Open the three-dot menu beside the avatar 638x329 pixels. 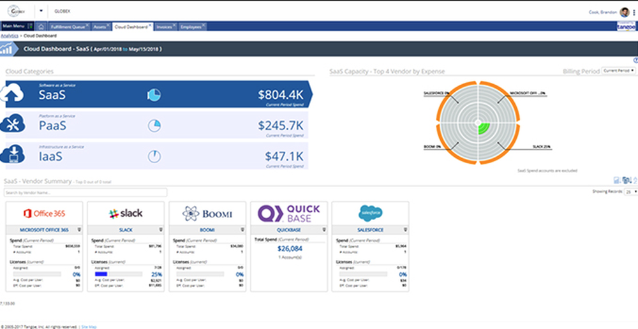pos(634,13)
